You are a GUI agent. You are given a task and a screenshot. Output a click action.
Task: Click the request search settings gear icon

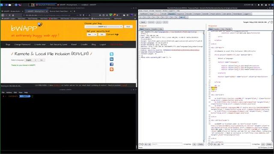(x=143, y=144)
